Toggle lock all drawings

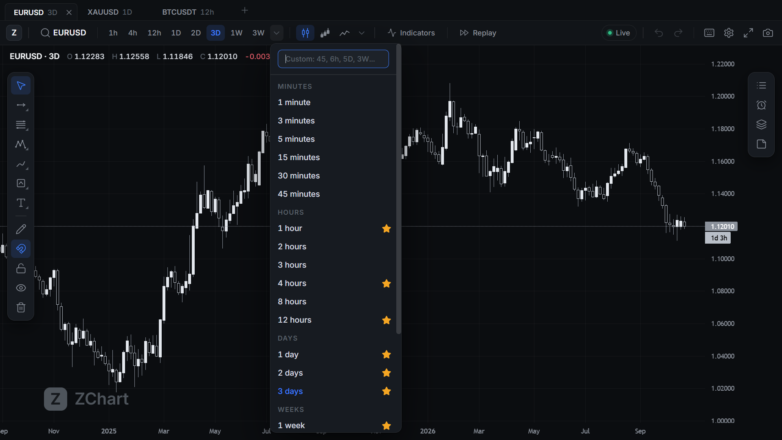pos(21,268)
